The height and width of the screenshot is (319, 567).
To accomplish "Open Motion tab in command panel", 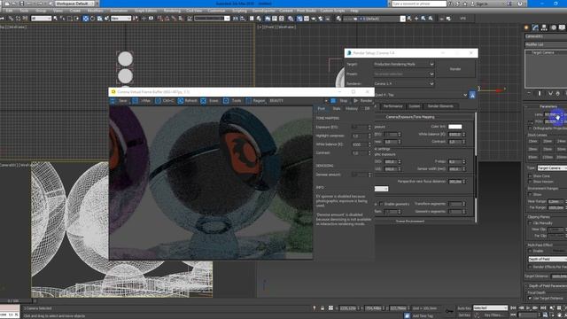I will [x=553, y=27].
